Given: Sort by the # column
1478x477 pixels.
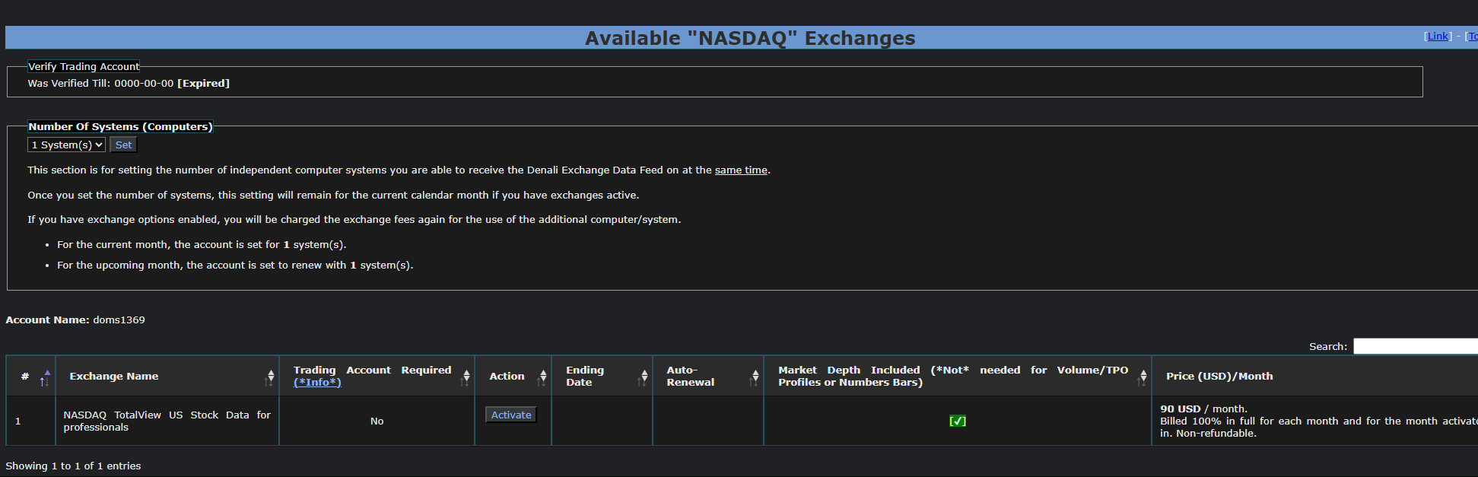Looking at the screenshot, I should (30, 376).
